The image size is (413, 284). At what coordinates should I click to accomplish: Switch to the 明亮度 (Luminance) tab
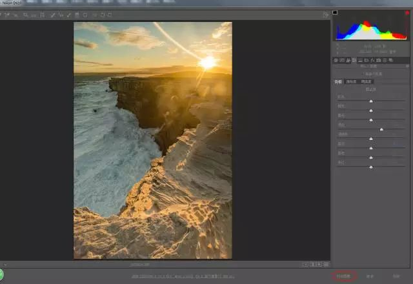[x=367, y=82]
